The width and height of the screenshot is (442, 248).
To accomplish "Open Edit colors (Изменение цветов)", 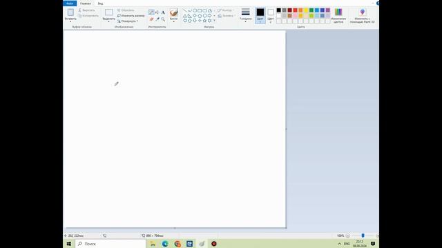I will coord(338,15).
